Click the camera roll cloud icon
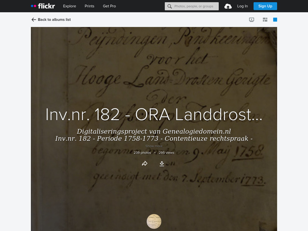Image resolution: width=308 pixels, height=231 pixels. (228, 6)
